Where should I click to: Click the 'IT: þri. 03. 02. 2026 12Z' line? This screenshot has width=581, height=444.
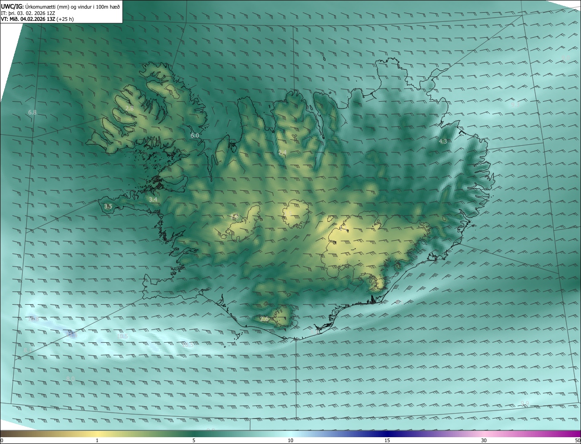coord(28,13)
